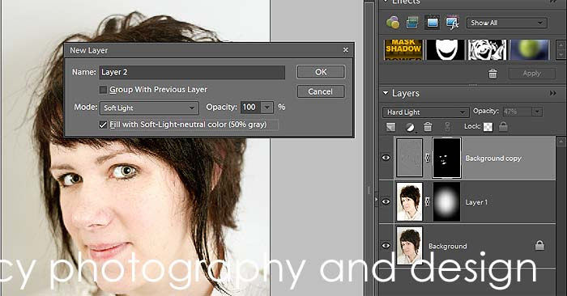Click the Opacity 100 field in dialog
This screenshot has height=296, width=567.
click(x=250, y=108)
